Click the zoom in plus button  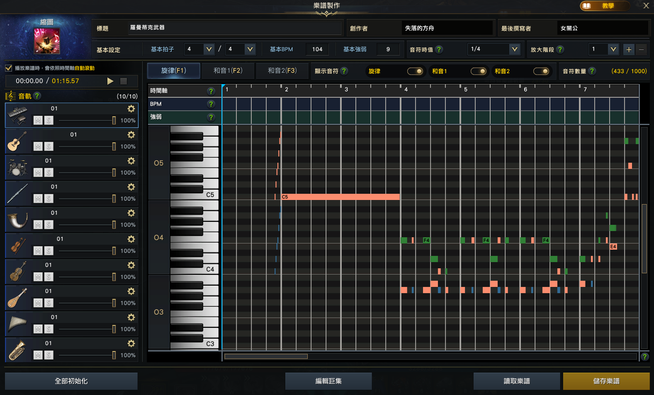tap(629, 50)
